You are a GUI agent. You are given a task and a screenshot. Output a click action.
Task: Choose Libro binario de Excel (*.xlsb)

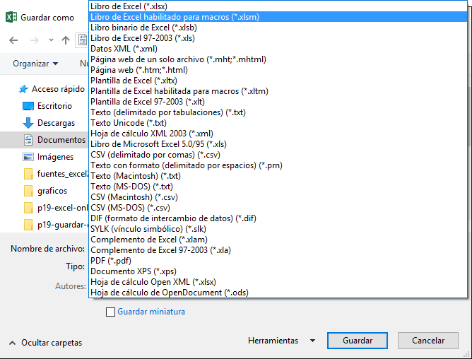(x=278, y=28)
